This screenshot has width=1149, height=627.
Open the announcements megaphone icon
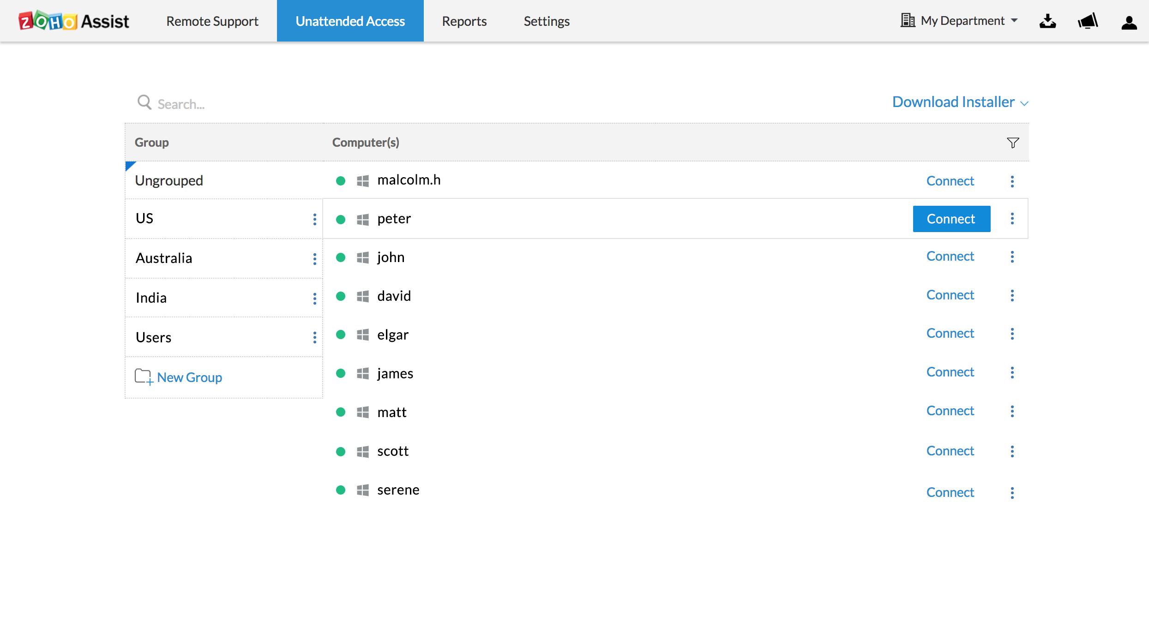click(1088, 21)
